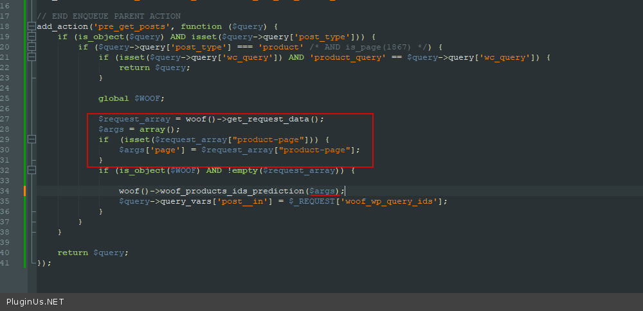Collapse the is_object if block on line 19

[x=32, y=37]
